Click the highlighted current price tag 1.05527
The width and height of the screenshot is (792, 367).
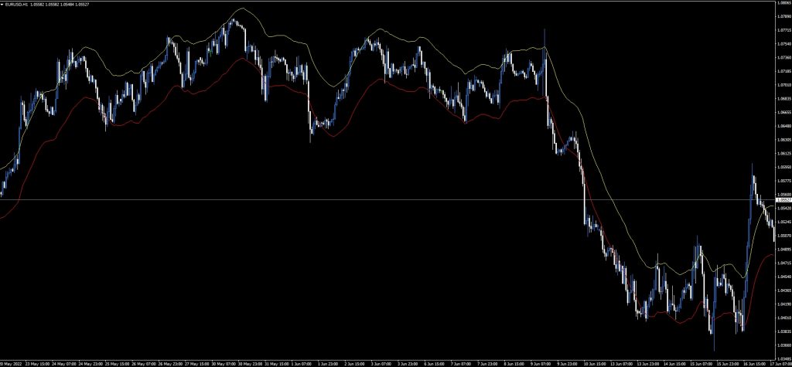click(x=782, y=200)
